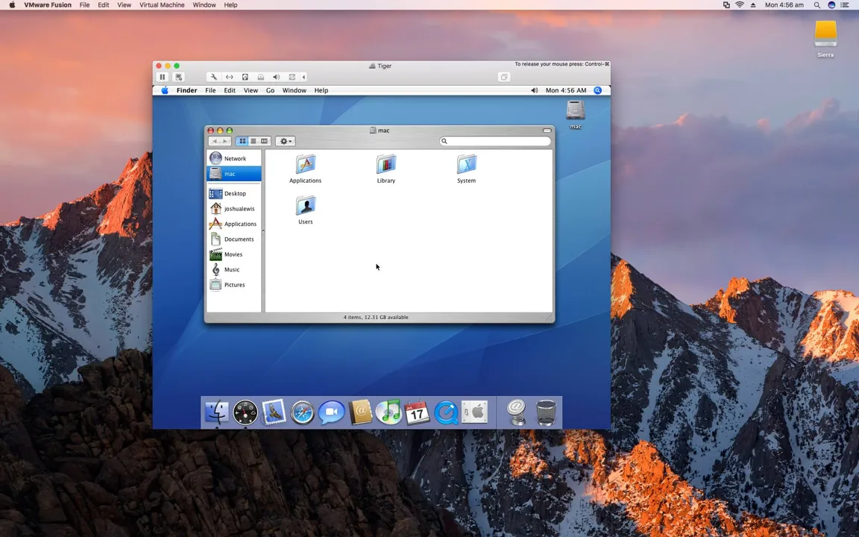Launch iTunes from the Tiger Dock
This screenshot has height=537, width=859.
pyautogui.click(x=389, y=412)
